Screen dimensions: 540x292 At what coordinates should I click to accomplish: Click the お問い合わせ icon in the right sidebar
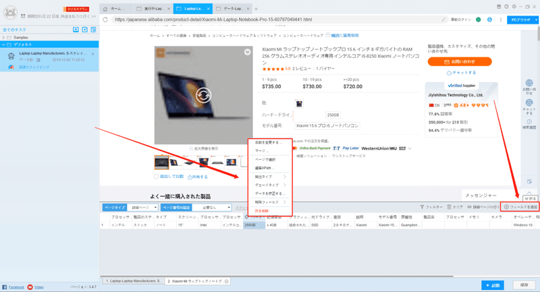pos(529,83)
